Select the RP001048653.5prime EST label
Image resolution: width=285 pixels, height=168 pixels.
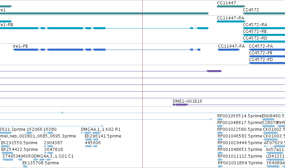240,150
